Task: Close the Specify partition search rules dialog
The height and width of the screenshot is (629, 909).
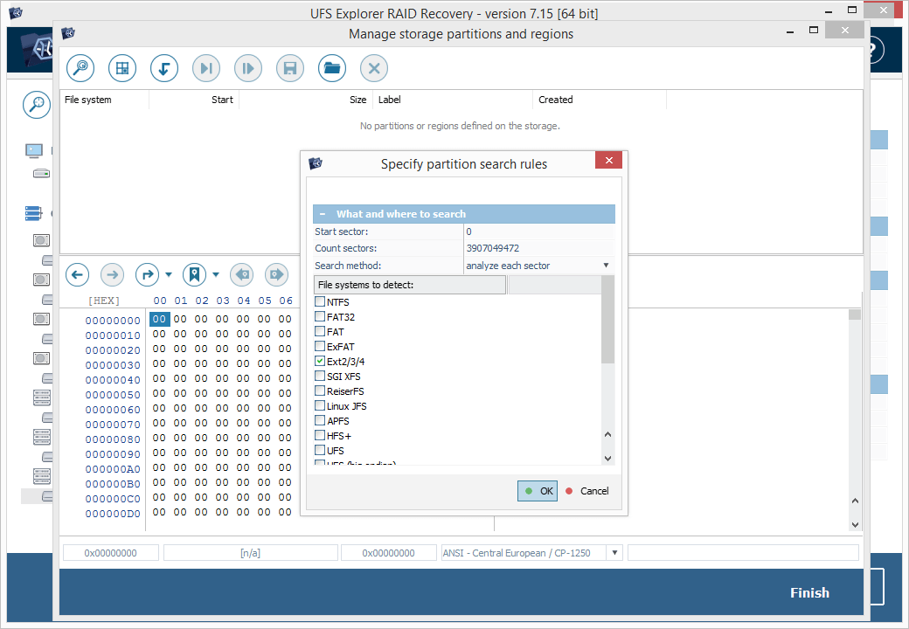Action: (608, 161)
